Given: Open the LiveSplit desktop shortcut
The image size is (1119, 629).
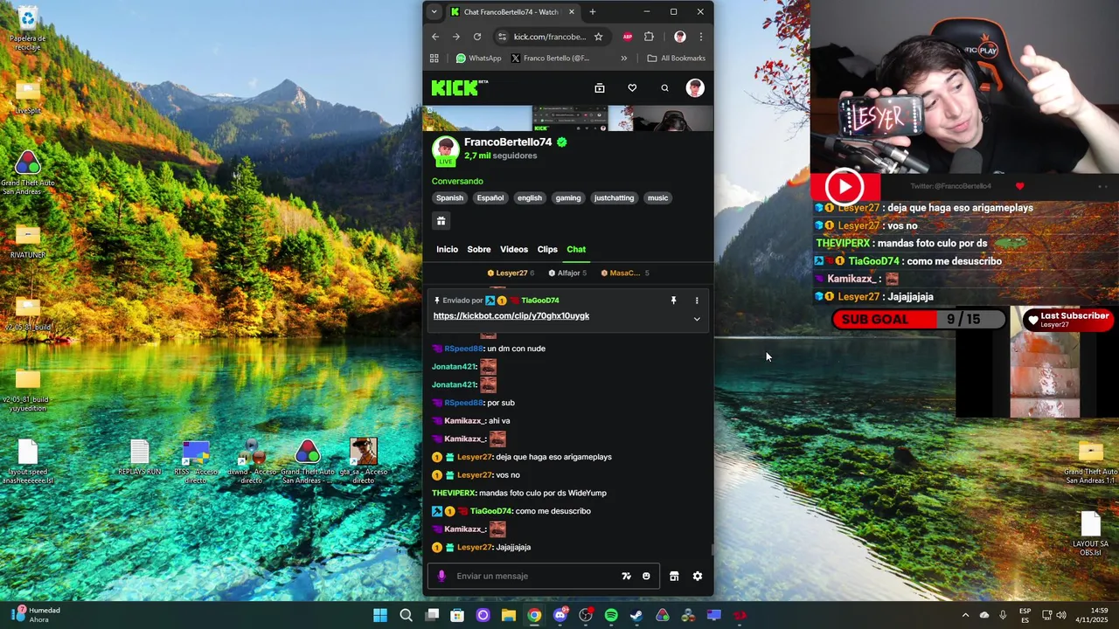Looking at the screenshot, I should 28,96.
